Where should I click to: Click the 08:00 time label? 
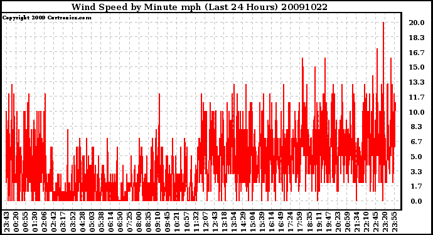pos(139,222)
